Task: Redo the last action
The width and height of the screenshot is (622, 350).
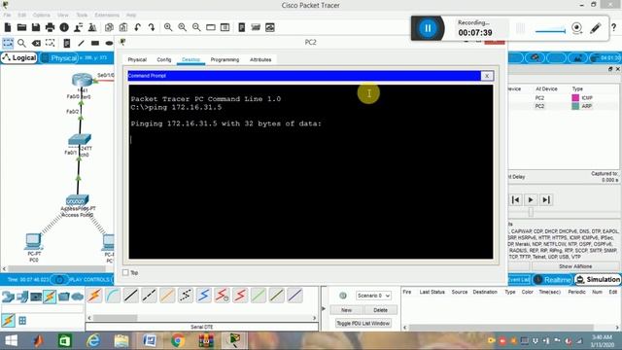Action: coord(152,27)
